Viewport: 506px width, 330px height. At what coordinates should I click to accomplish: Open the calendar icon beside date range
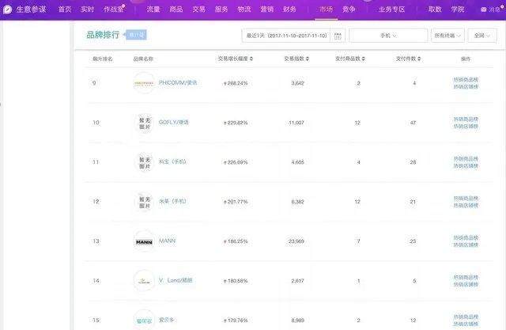click(x=338, y=36)
